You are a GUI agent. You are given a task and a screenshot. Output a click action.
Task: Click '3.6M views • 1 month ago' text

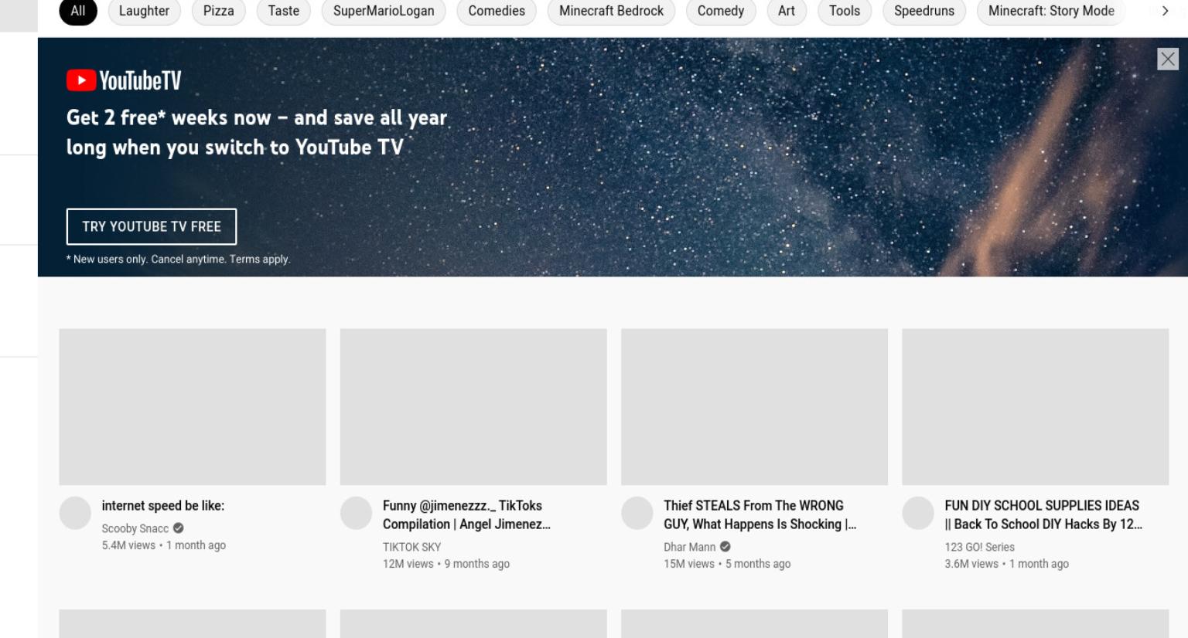pos(1006,564)
